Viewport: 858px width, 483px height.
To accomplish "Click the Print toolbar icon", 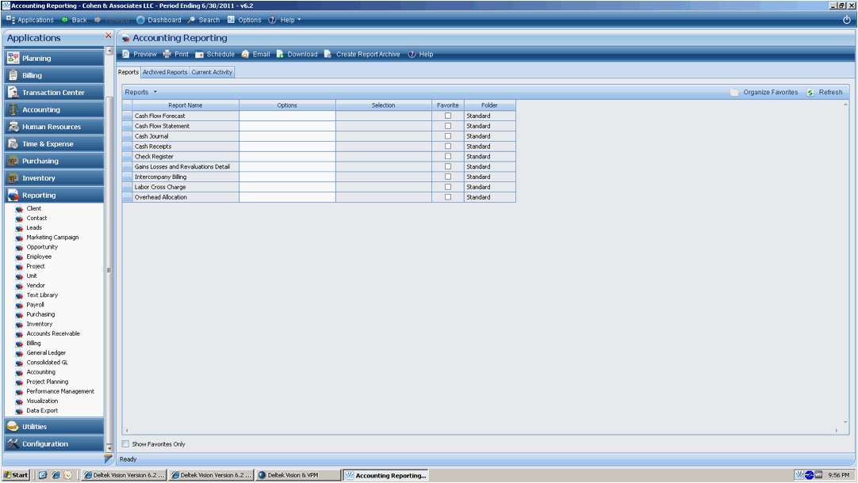I will tap(167, 55).
